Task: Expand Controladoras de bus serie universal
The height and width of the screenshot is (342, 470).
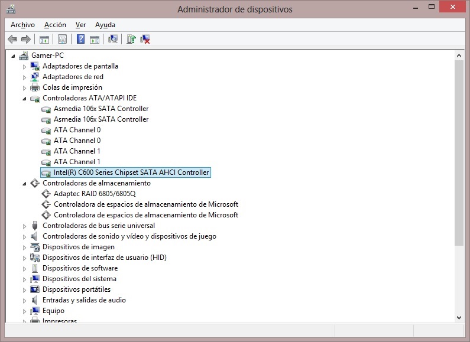Action: (25, 226)
